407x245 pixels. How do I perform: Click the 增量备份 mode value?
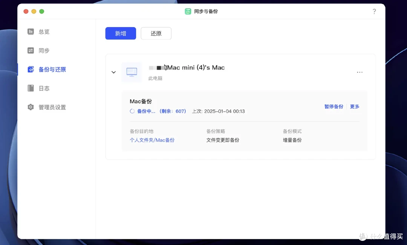click(292, 140)
